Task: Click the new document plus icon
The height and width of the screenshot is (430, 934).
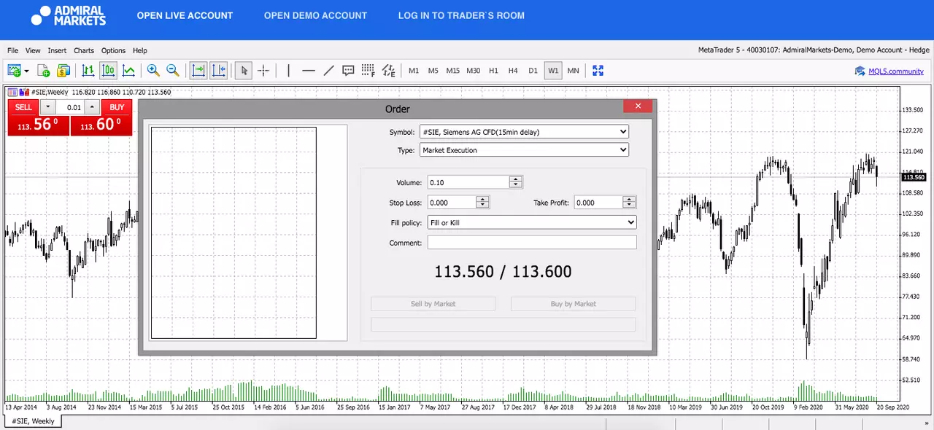Action: (44, 71)
